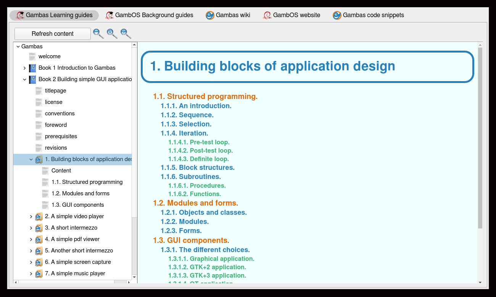Expand chapter 4. A simple pdf viewer
496x297 pixels.
tap(31, 240)
